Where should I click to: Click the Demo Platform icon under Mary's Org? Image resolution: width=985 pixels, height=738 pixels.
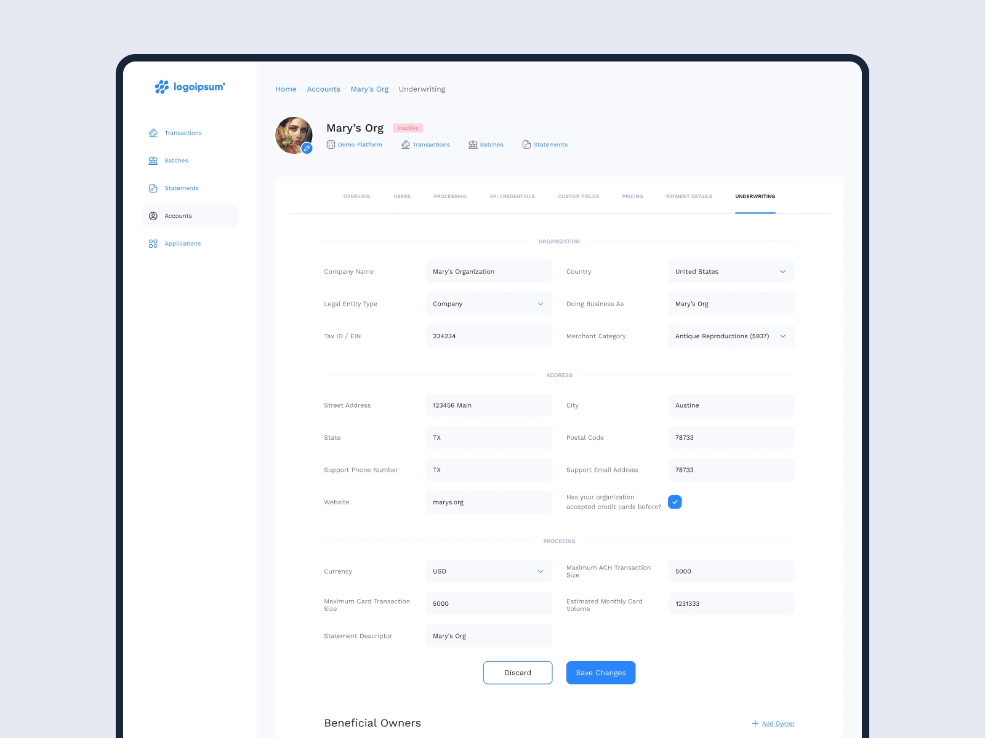pyautogui.click(x=331, y=145)
